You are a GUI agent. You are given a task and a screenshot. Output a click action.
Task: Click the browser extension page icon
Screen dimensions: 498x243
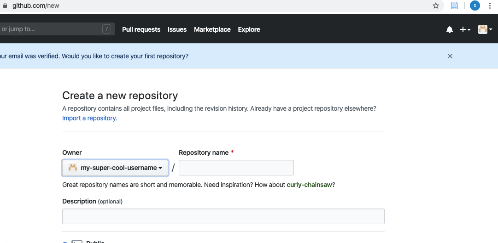click(x=454, y=6)
